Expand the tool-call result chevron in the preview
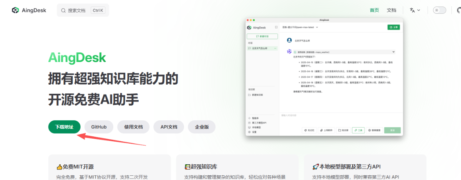The height and width of the screenshot is (180, 461). tap(393, 52)
